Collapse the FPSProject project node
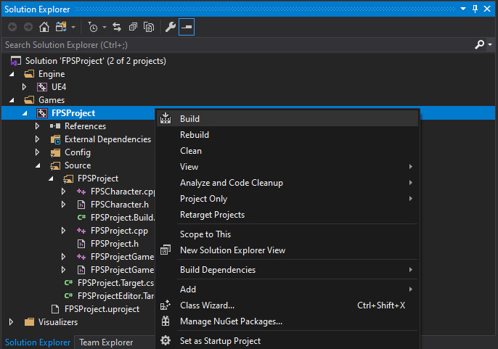 [25, 113]
